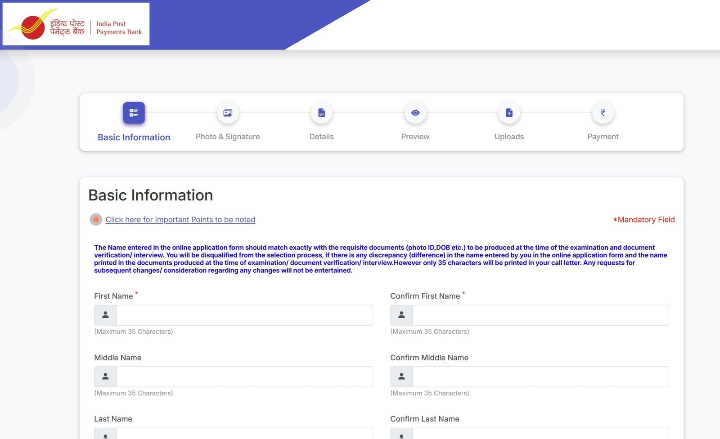Screen dimensions: 720x439
Task: Click into the Middle Name text box
Action: click(x=244, y=377)
